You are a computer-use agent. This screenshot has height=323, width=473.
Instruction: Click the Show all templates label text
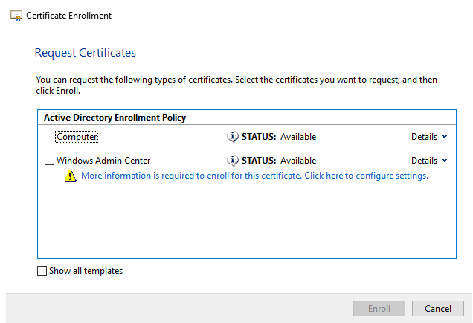click(86, 271)
